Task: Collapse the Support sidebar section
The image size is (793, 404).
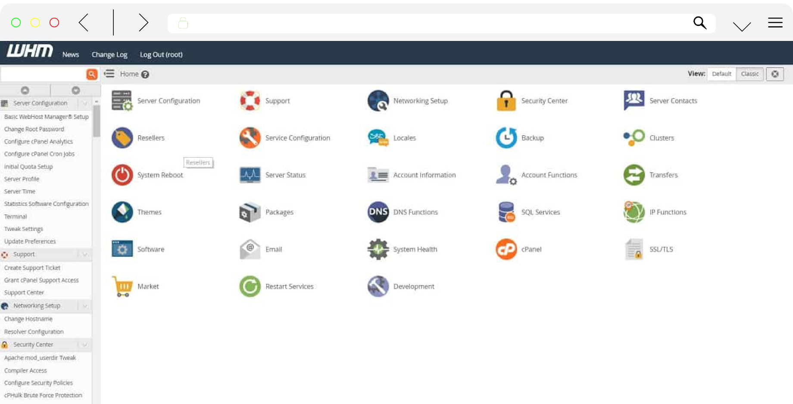Action: point(85,255)
